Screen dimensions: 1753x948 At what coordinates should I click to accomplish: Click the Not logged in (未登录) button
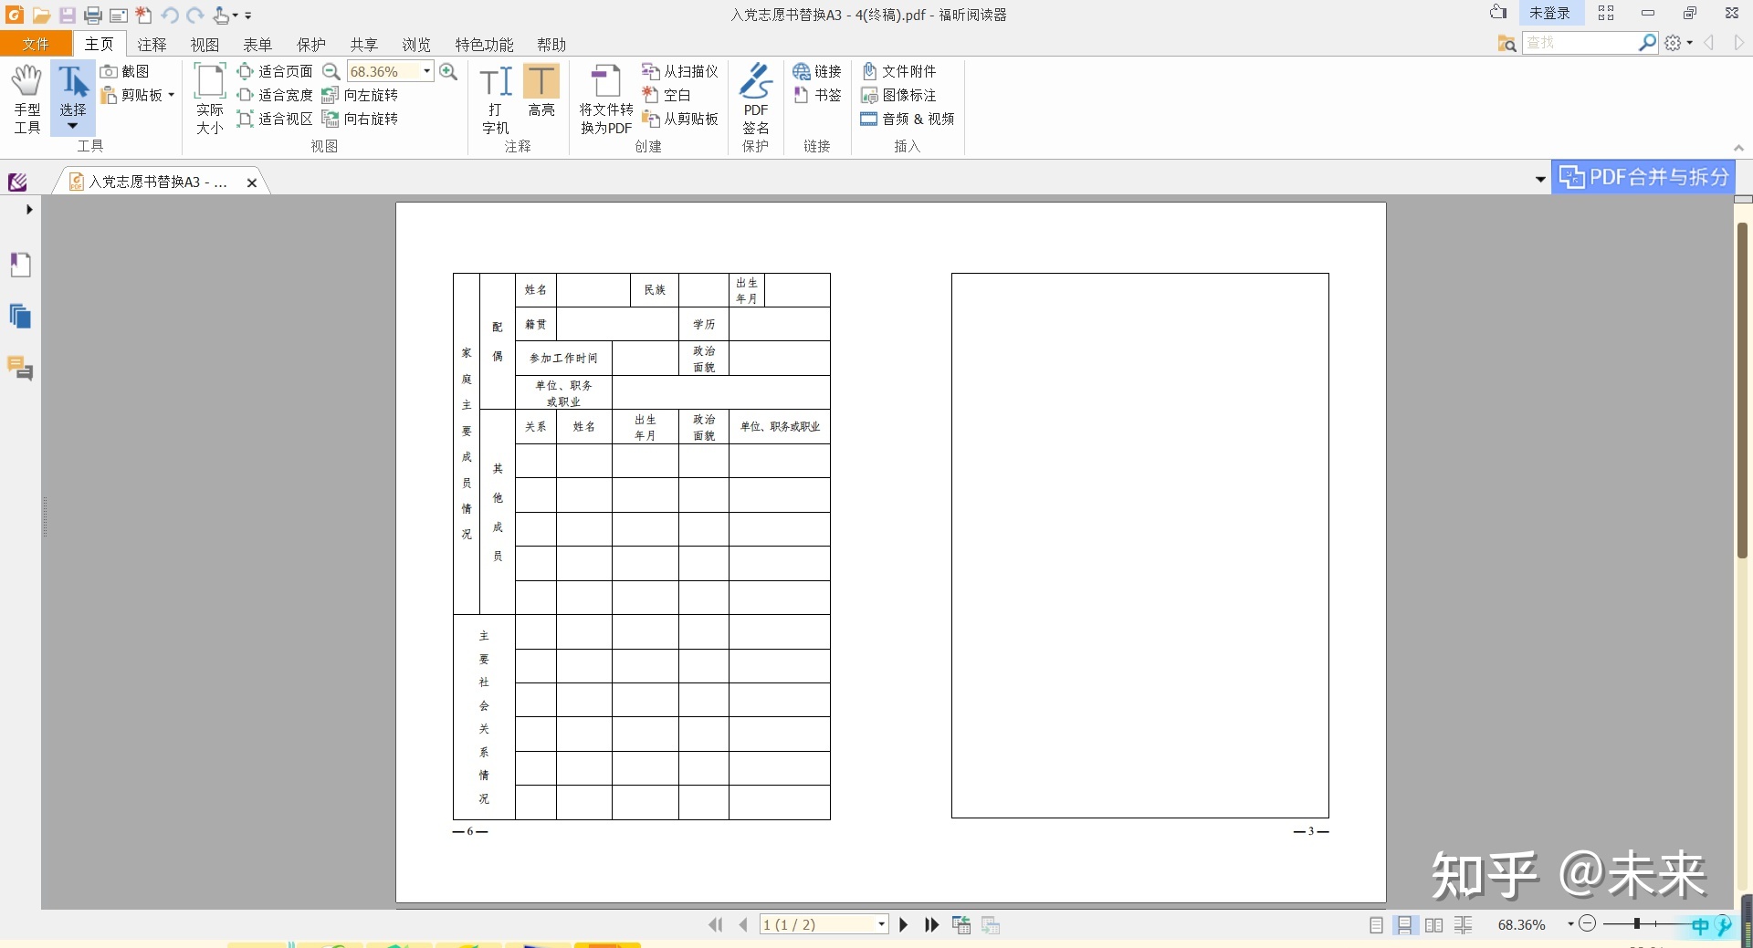click(1549, 13)
